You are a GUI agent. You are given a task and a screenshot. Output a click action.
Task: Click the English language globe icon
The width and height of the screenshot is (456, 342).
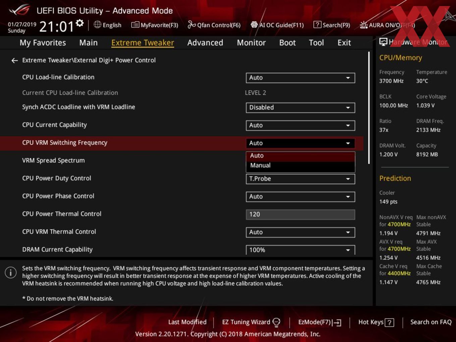[x=97, y=24]
